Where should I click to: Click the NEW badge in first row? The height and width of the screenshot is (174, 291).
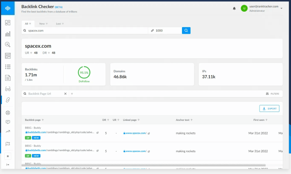[36, 138]
